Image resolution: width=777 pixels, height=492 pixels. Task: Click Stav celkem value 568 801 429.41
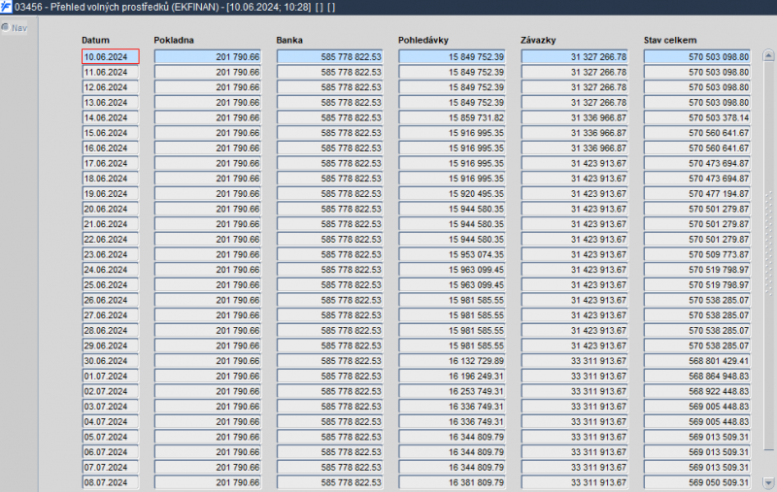click(x=697, y=360)
